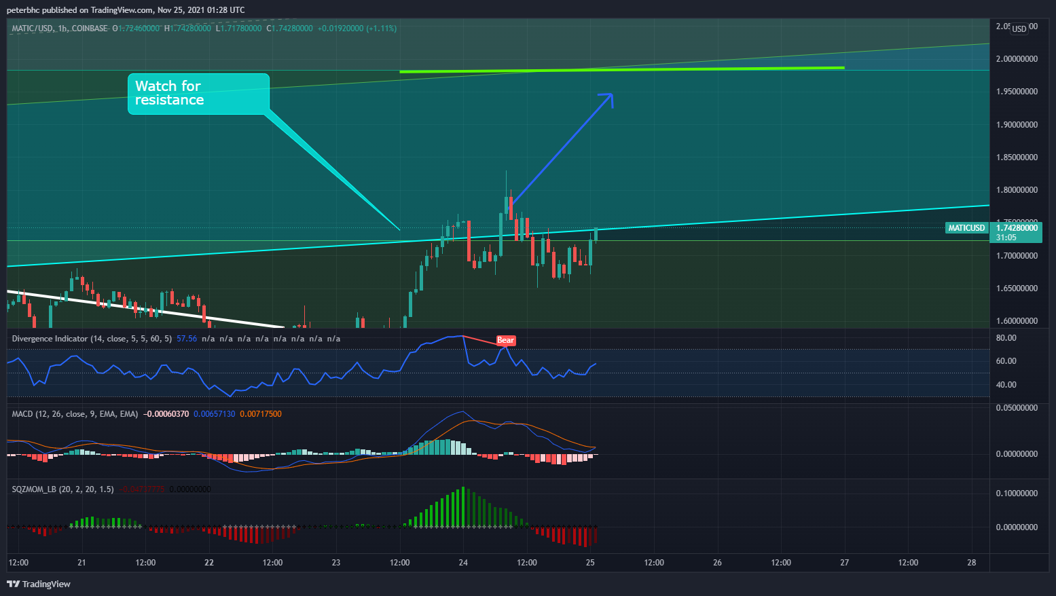Click the 1.90000000 price axis label
Viewport: 1056px width, 596px height.
[x=1017, y=125]
